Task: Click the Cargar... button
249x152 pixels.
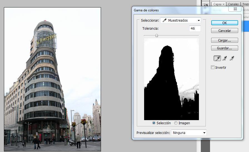Action: (x=225, y=40)
